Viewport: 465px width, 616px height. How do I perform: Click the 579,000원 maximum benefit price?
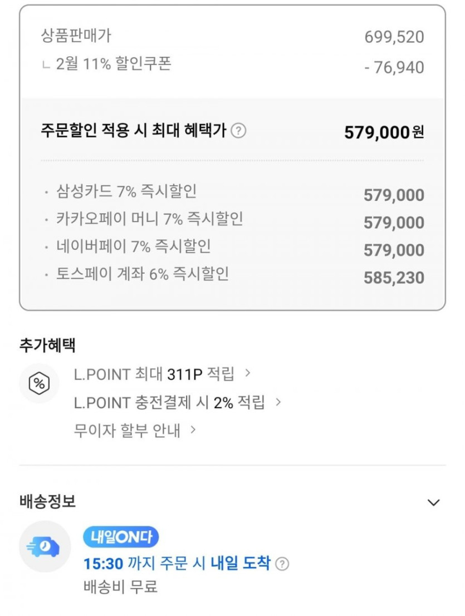pyautogui.click(x=383, y=132)
